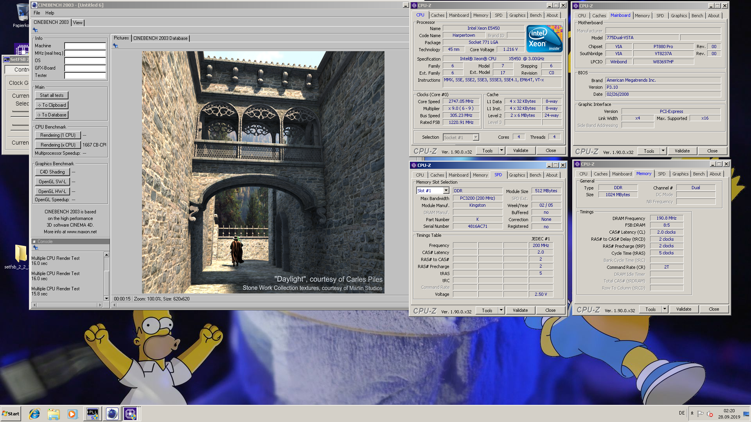The height and width of the screenshot is (422, 751).
Task: Show hidden tray icons arrow
Action: click(692, 413)
